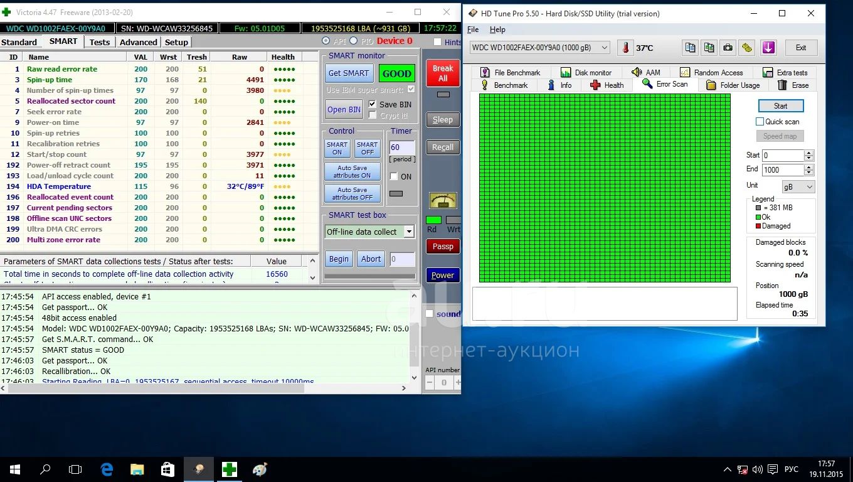Switch to Victoria green cross taskbar icon
Viewport: 853px width, 482px height.
point(229,469)
